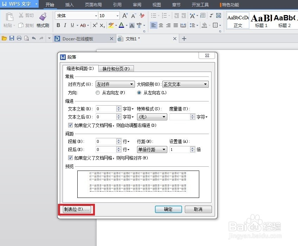Select the Format Painter (格式刷) tool

tap(43, 21)
